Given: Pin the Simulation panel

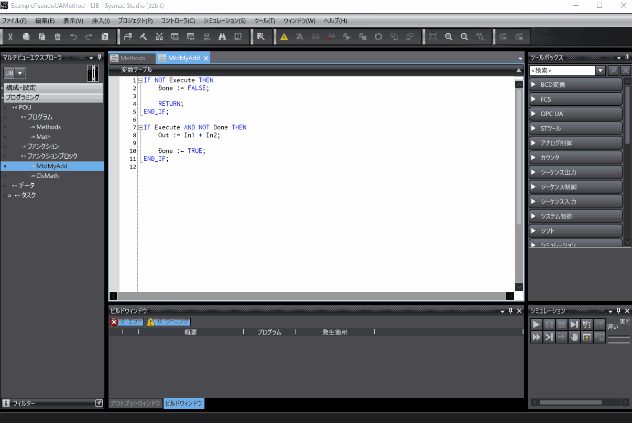Looking at the screenshot, I should point(618,310).
